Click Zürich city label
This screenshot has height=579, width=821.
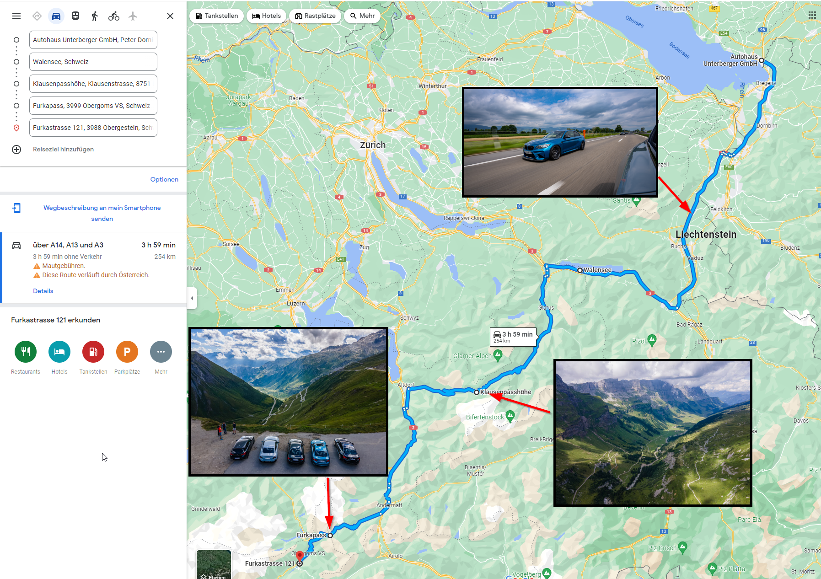pos(373,145)
